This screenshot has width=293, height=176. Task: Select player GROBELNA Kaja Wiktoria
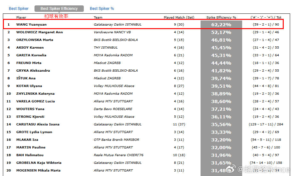tap(39, 163)
